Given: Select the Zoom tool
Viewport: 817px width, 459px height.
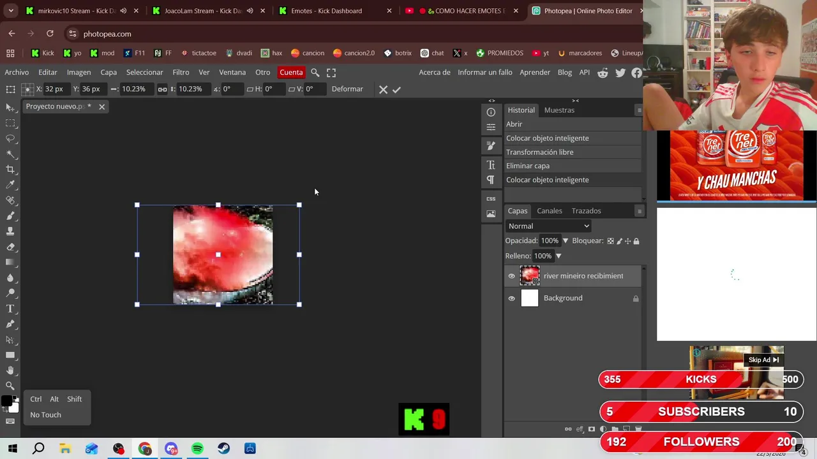Looking at the screenshot, I should [10, 386].
